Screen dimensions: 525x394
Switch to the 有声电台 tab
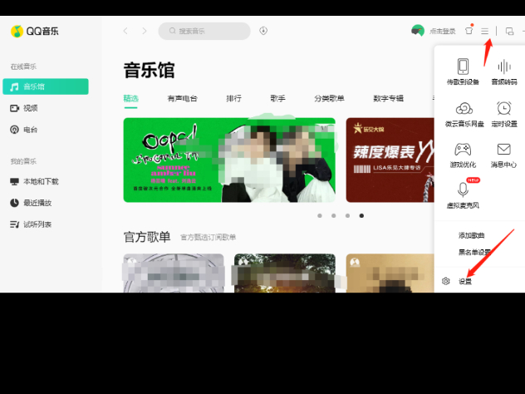point(182,98)
